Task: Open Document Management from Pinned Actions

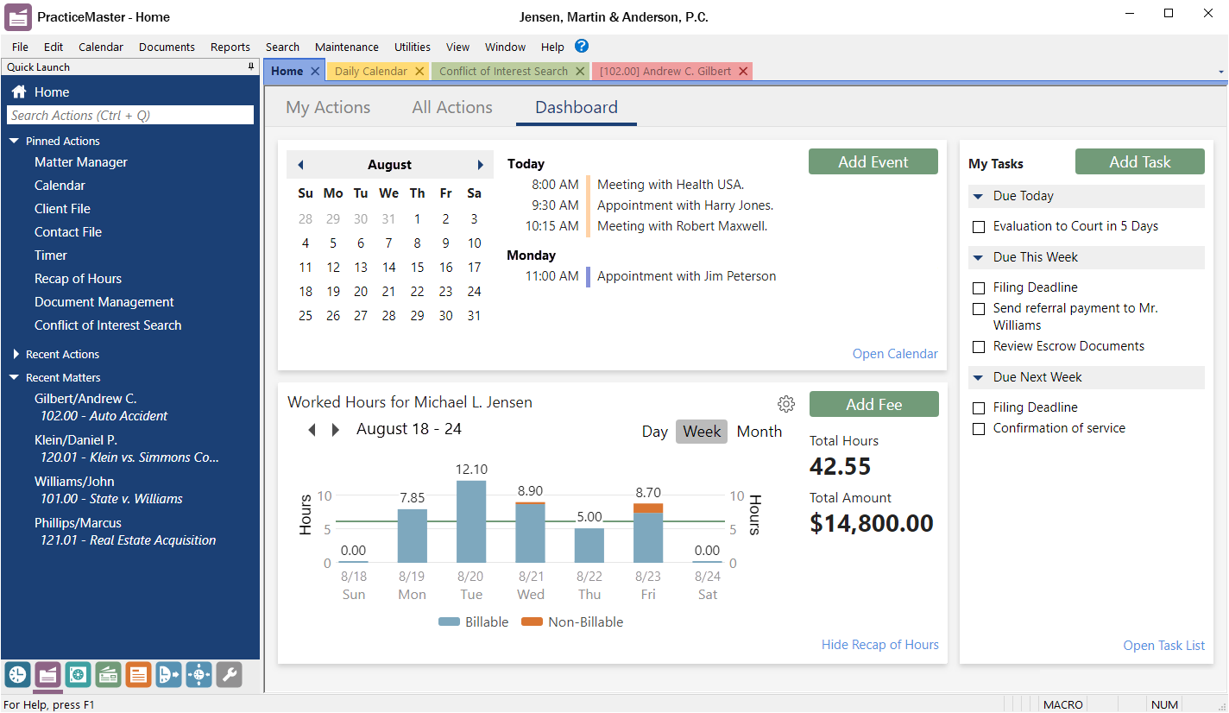Action: point(104,302)
